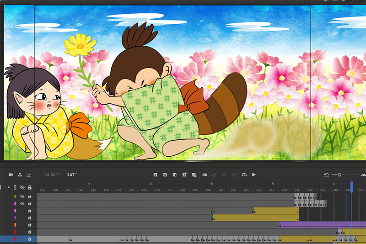Click the camera layer icon
This screenshot has height=244, width=366.
11,175
